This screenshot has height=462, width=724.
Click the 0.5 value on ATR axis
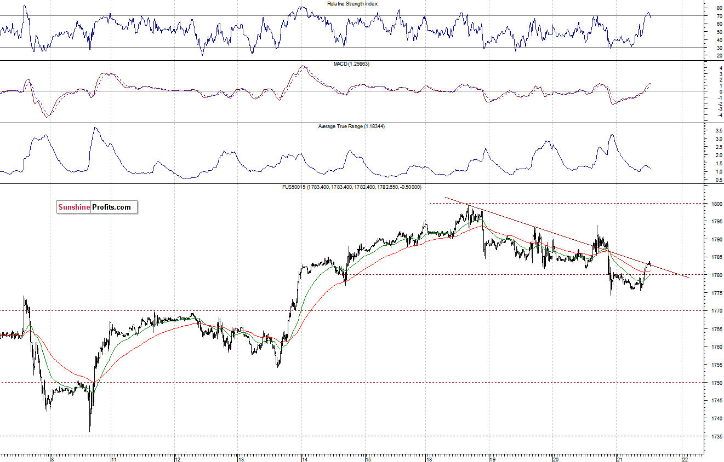tap(718, 180)
